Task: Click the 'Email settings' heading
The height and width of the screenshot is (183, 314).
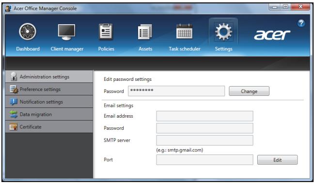Action: tap(118, 106)
